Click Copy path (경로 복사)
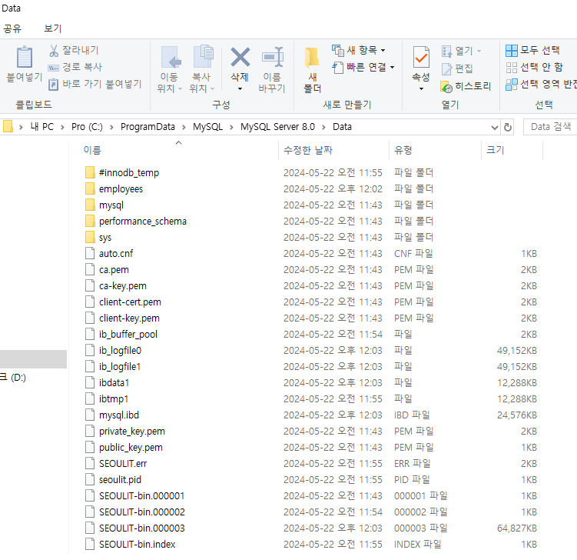577x560 pixels. [x=75, y=67]
